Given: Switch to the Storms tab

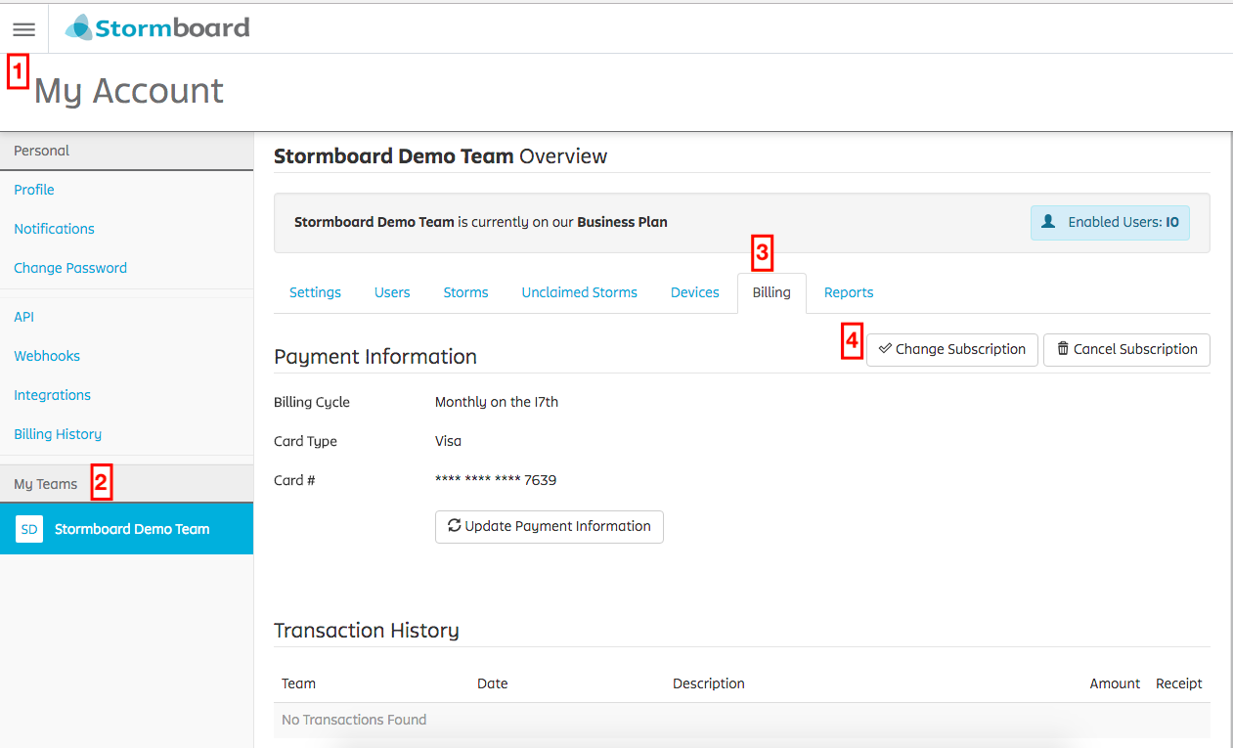Looking at the screenshot, I should (465, 292).
